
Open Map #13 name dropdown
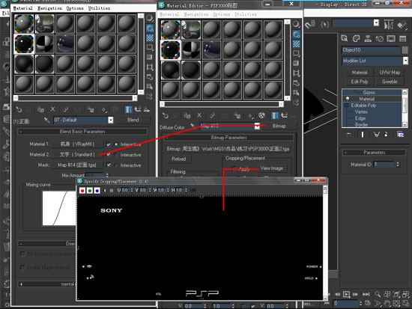point(257,126)
